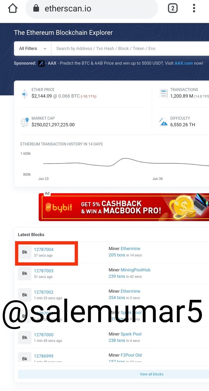
Task: Click Bk icon for block 12787004
Action: tap(25, 252)
